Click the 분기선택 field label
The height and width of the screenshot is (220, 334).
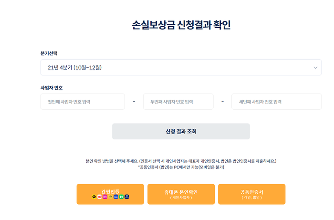49,53
